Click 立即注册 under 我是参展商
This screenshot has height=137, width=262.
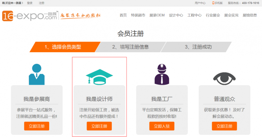37,126
